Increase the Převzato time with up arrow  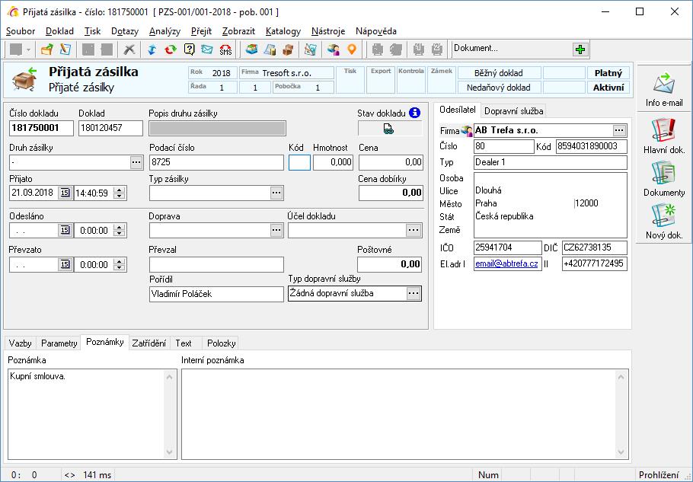point(120,261)
